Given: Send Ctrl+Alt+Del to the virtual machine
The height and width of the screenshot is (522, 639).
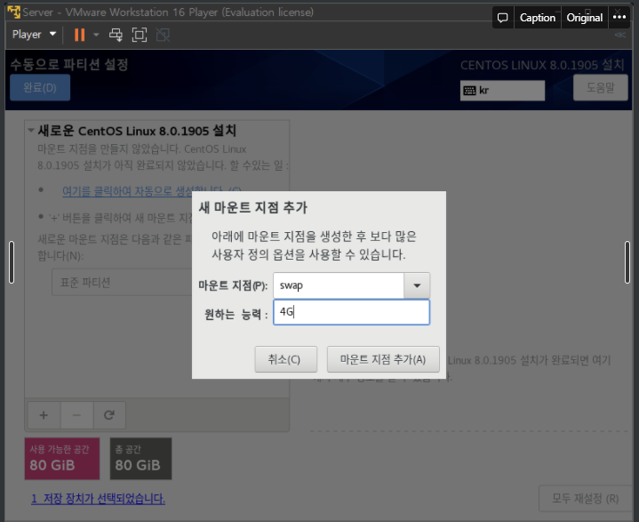Looking at the screenshot, I should 116,35.
